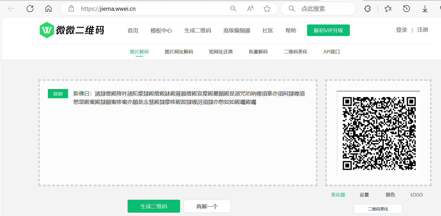
Task: Click the QR code preview image
Action: (379, 133)
